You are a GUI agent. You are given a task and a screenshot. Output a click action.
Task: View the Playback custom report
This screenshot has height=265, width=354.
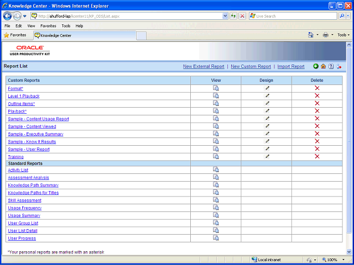[216, 111]
